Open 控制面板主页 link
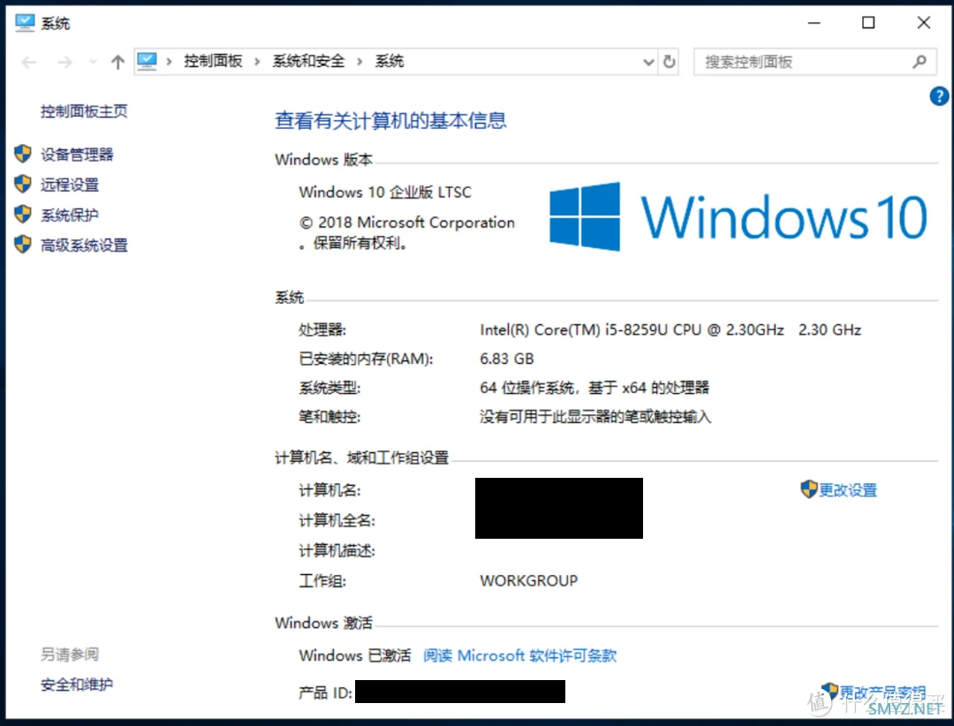954x726 pixels. tap(84, 111)
